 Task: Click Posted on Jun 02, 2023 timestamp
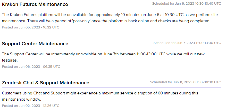pos(31,106)
